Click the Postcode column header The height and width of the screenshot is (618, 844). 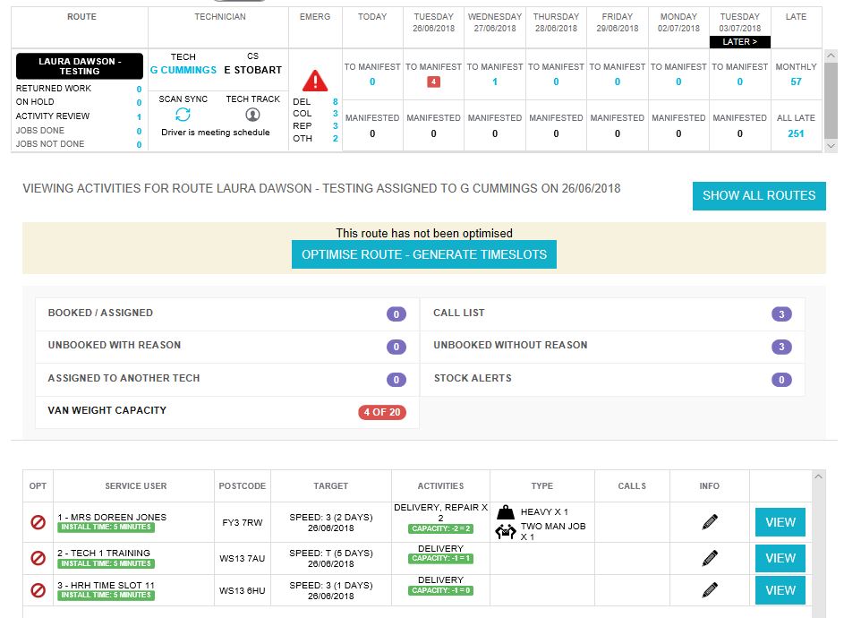pos(243,486)
